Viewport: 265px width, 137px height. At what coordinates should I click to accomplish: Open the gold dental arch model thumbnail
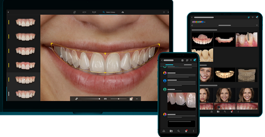click(225, 75)
